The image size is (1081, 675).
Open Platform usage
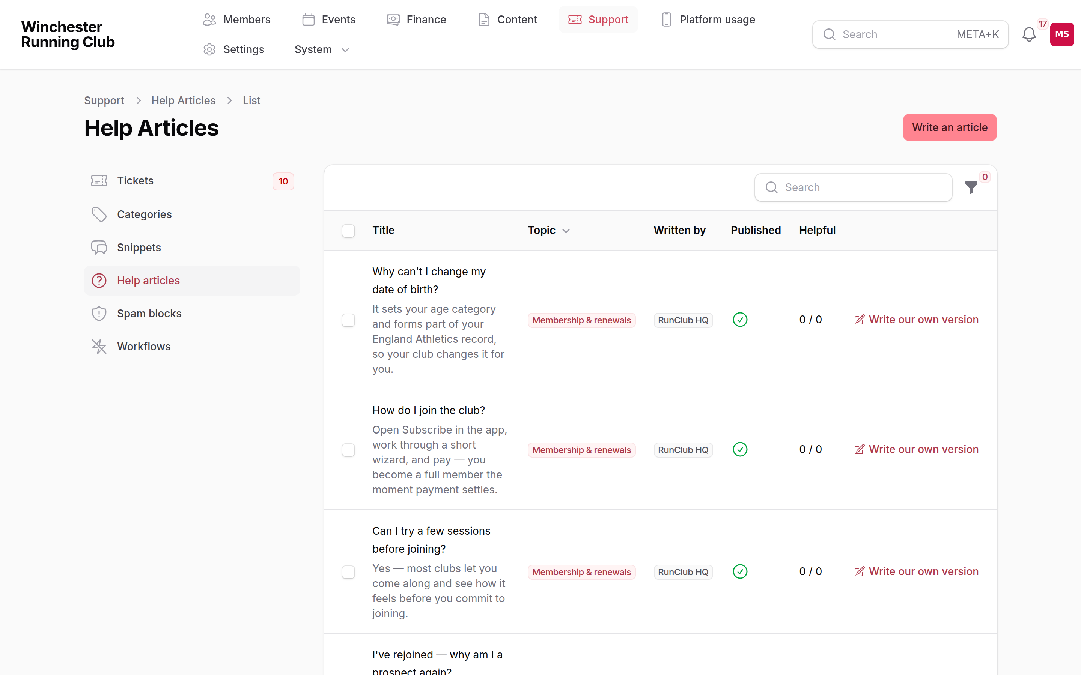coord(708,19)
